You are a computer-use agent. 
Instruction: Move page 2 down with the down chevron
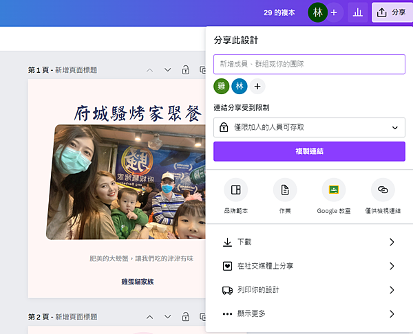[167, 317]
